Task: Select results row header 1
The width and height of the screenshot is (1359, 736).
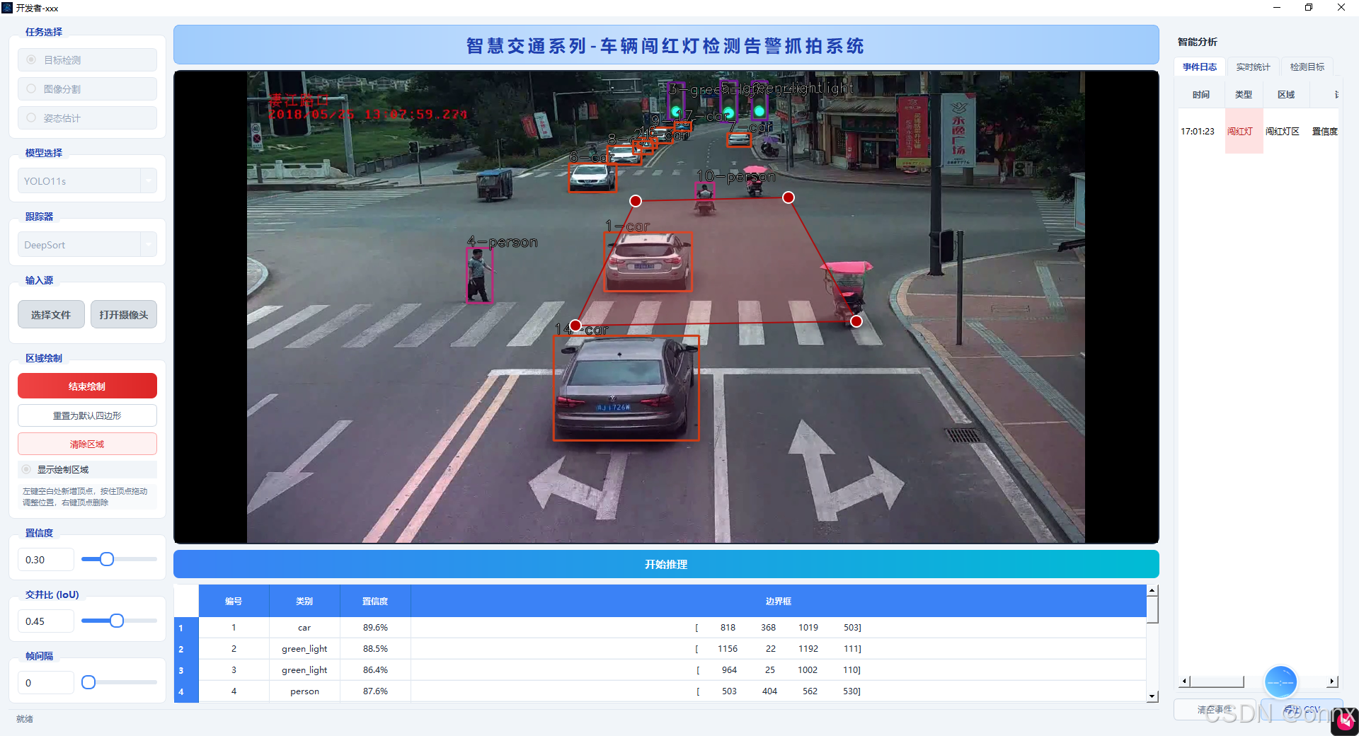Action: (186, 628)
